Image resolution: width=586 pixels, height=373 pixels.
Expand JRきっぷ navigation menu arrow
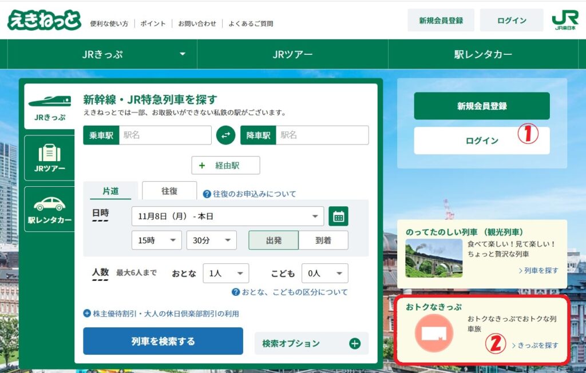(183, 54)
